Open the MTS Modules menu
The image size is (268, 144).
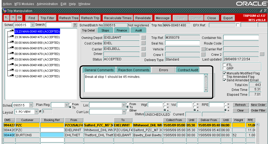click(24, 4)
